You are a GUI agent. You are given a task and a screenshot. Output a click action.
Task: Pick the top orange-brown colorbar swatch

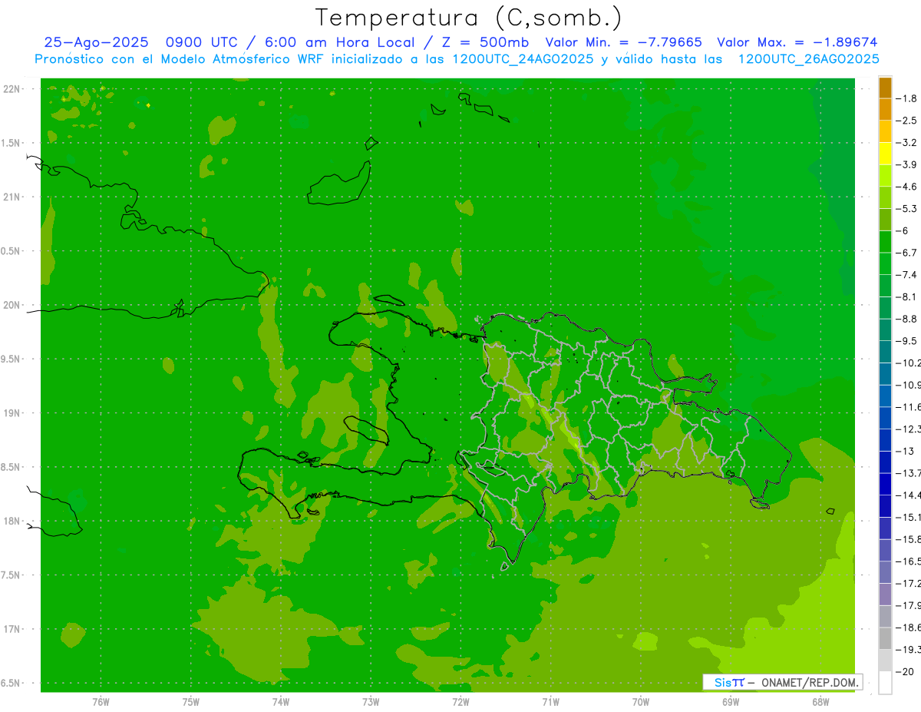coord(885,88)
